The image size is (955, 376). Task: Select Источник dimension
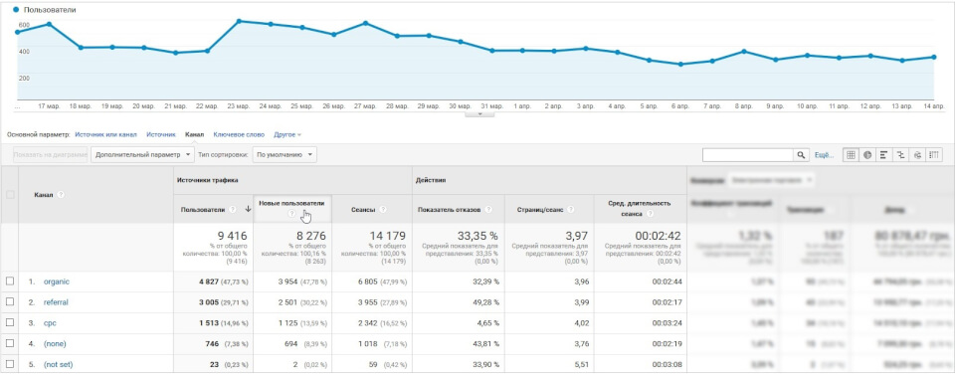pyautogui.click(x=161, y=134)
